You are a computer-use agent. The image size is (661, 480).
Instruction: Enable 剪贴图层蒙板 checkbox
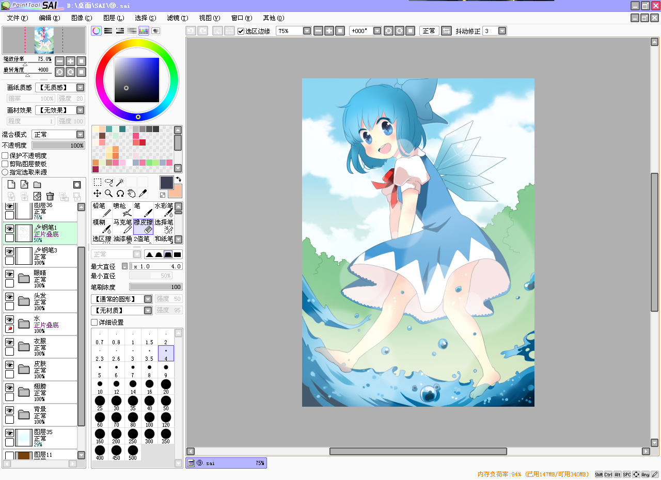pos(5,164)
